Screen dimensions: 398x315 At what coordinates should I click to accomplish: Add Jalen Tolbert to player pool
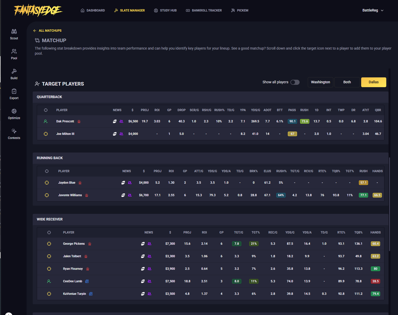[x=49, y=256]
